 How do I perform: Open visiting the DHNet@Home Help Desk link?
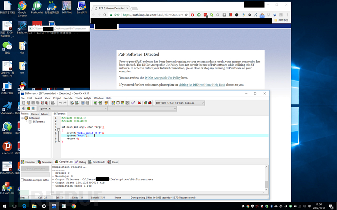pyautogui.click(x=202, y=85)
